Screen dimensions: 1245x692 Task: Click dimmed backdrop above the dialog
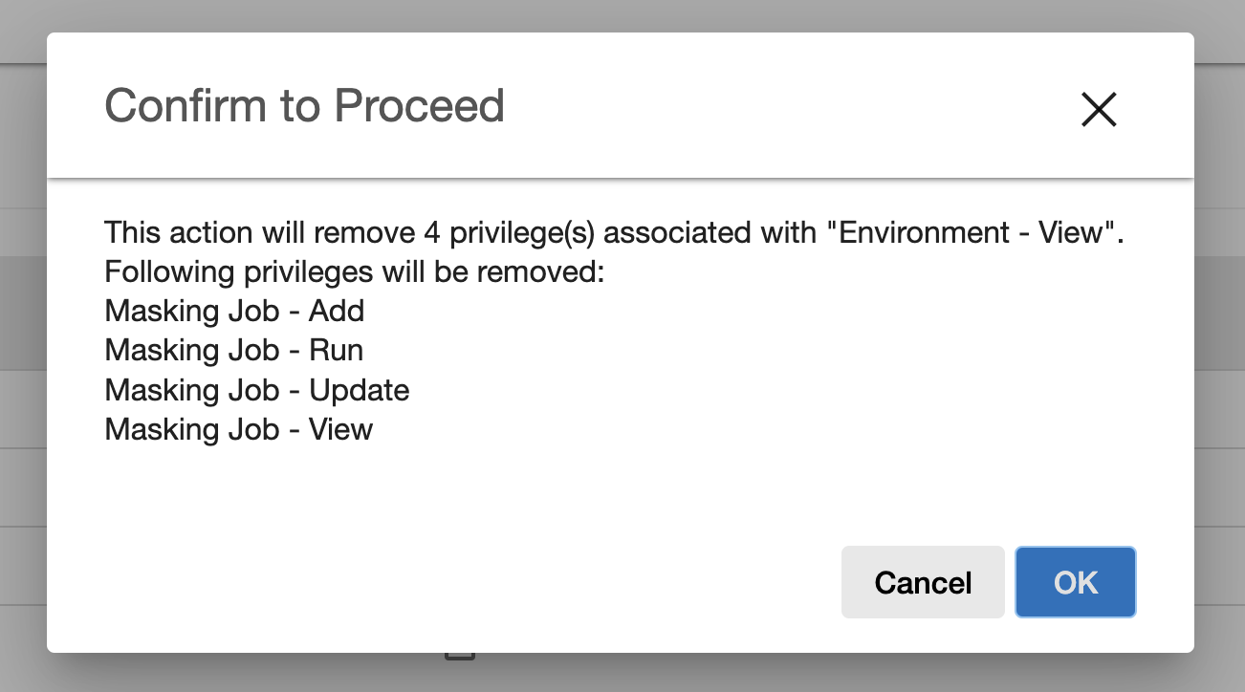[622, 15]
